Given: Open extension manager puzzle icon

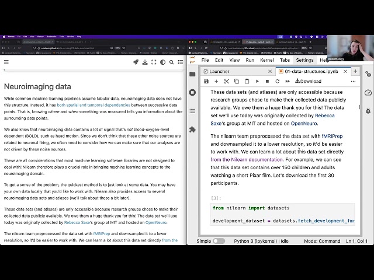Looking at the screenshot, I should [192, 129].
